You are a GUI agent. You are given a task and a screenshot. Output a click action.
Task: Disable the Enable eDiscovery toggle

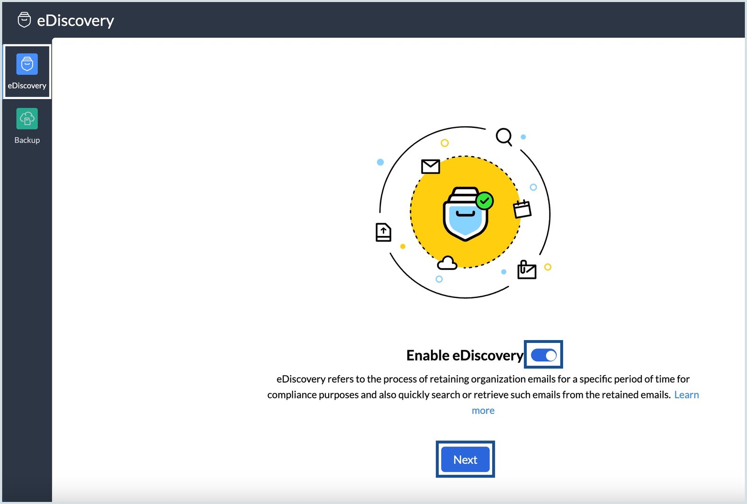[x=544, y=355]
